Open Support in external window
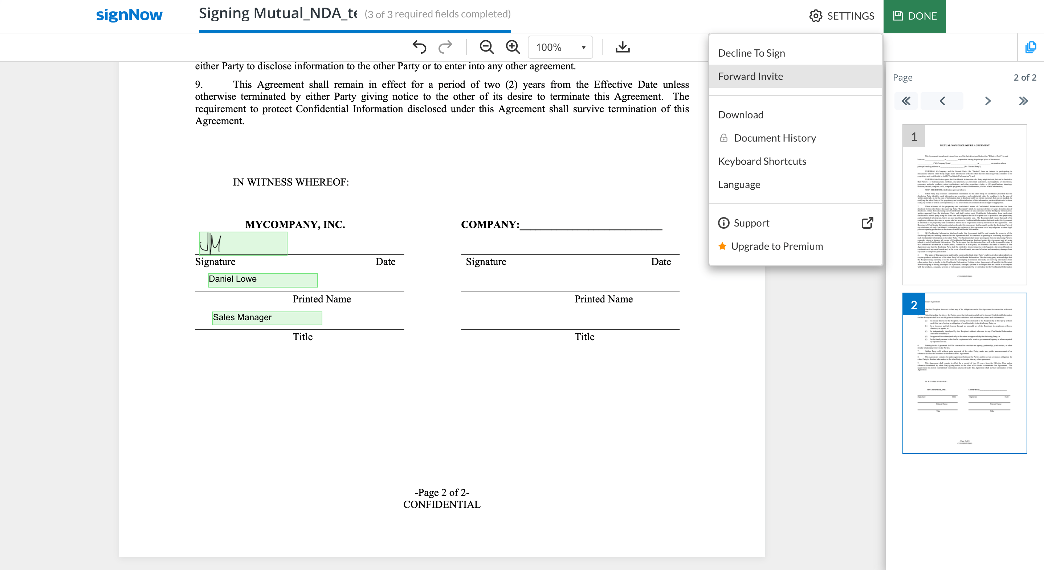Viewport: 1044px width, 570px height. 867,223
